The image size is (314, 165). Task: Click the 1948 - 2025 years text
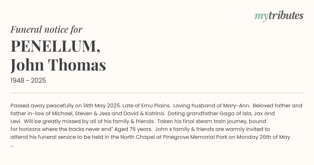(28, 81)
